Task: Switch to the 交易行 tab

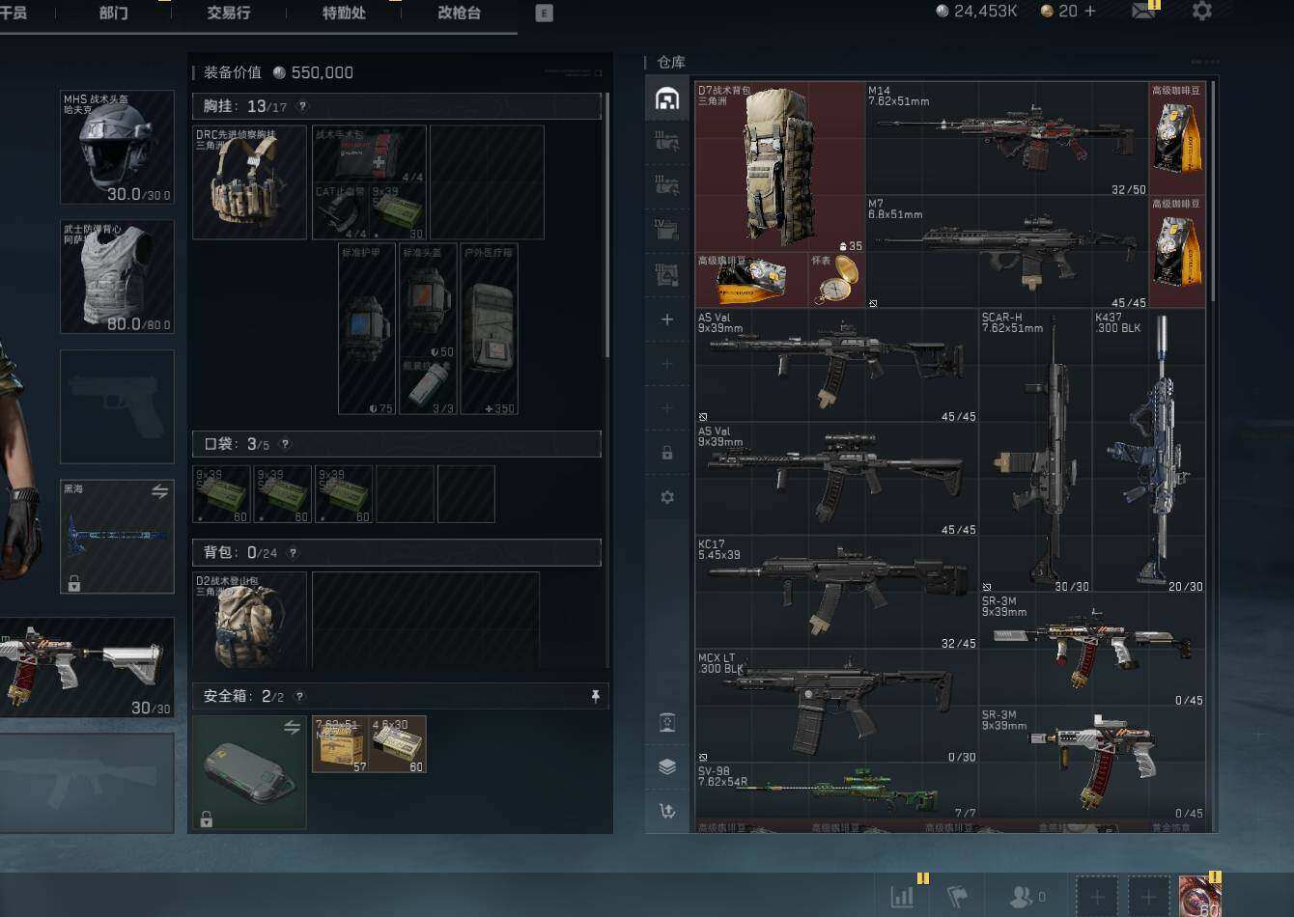Action: click(x=229, y=13)
